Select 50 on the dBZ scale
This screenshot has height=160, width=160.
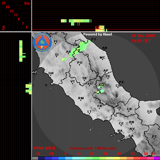(x=132, y=154)
